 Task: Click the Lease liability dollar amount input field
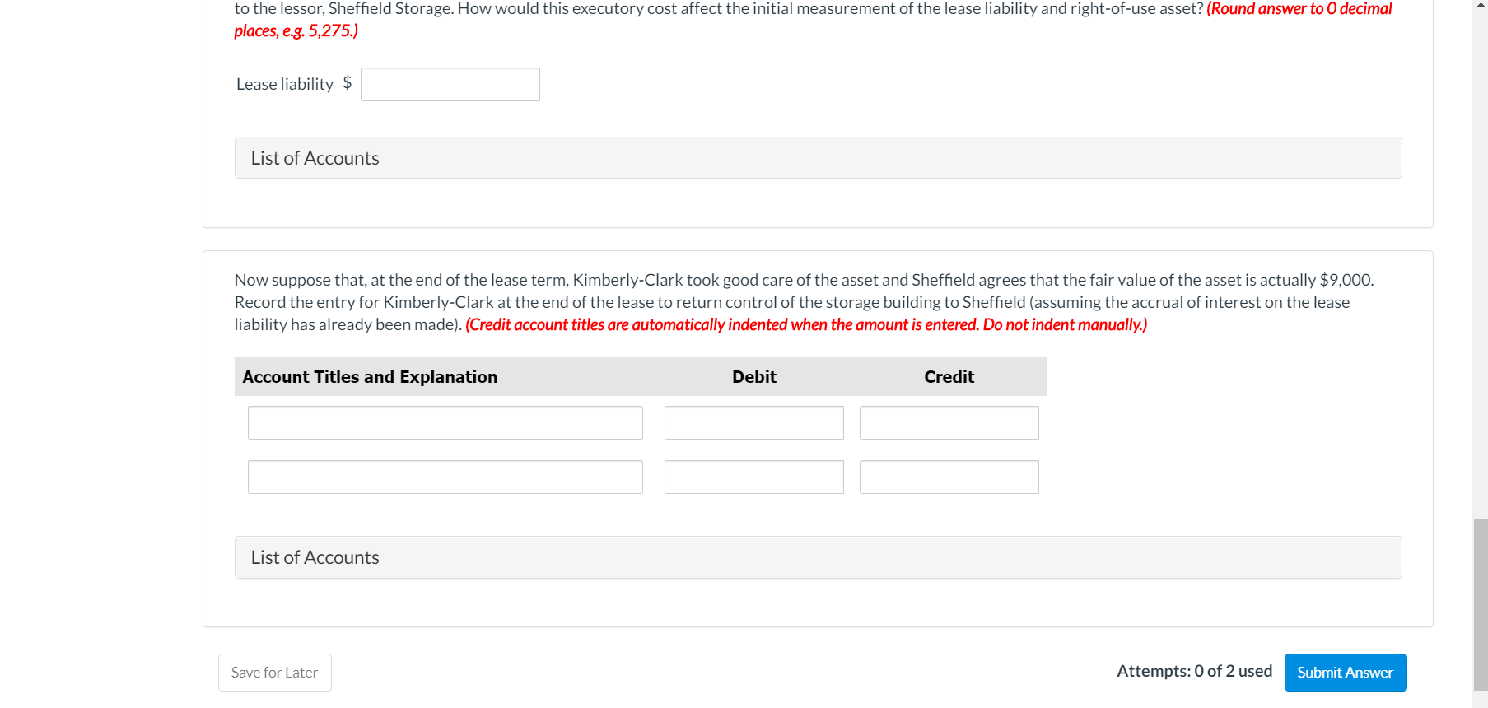click(x=450, y=84)
